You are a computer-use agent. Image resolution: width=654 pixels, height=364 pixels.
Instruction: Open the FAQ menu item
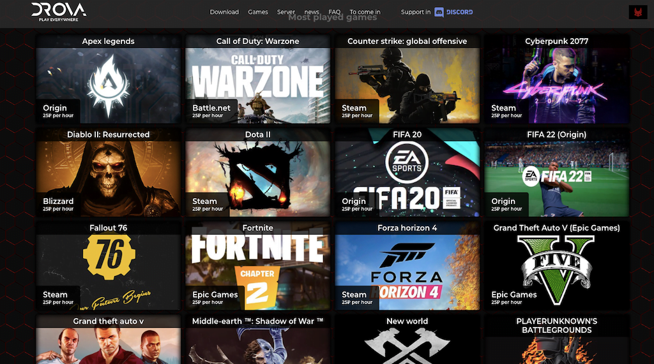coord(335,12)
